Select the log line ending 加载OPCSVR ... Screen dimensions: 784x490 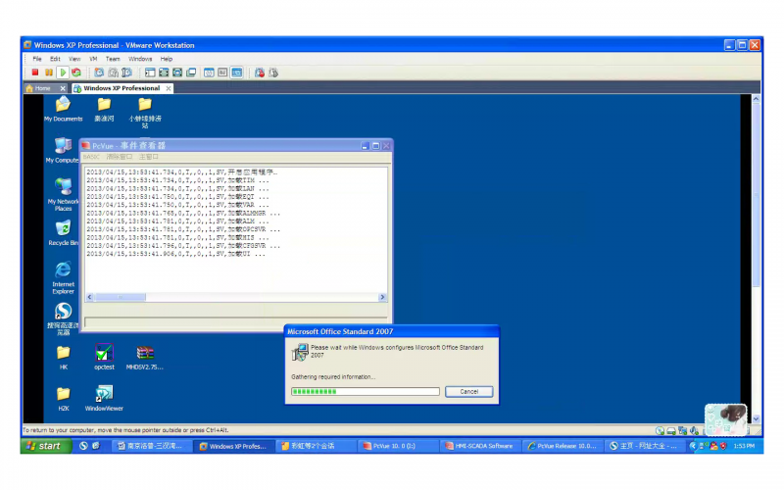click(183, 229)
